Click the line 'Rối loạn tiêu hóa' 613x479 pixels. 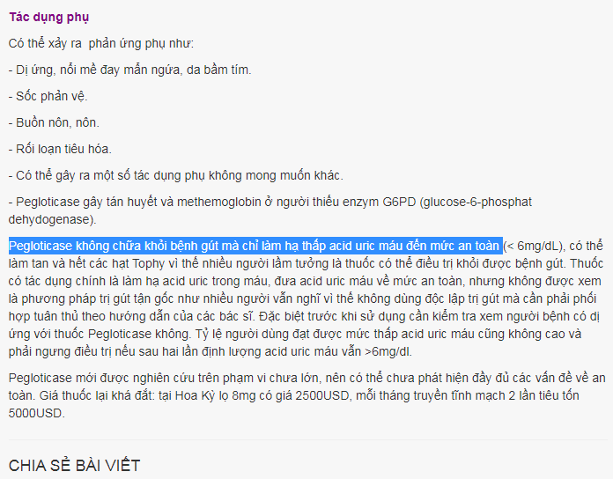click(60, 149)
